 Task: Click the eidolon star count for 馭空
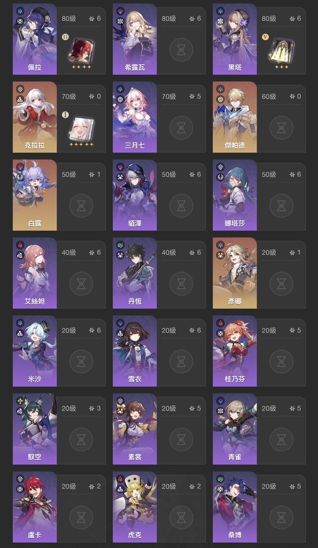95,409
